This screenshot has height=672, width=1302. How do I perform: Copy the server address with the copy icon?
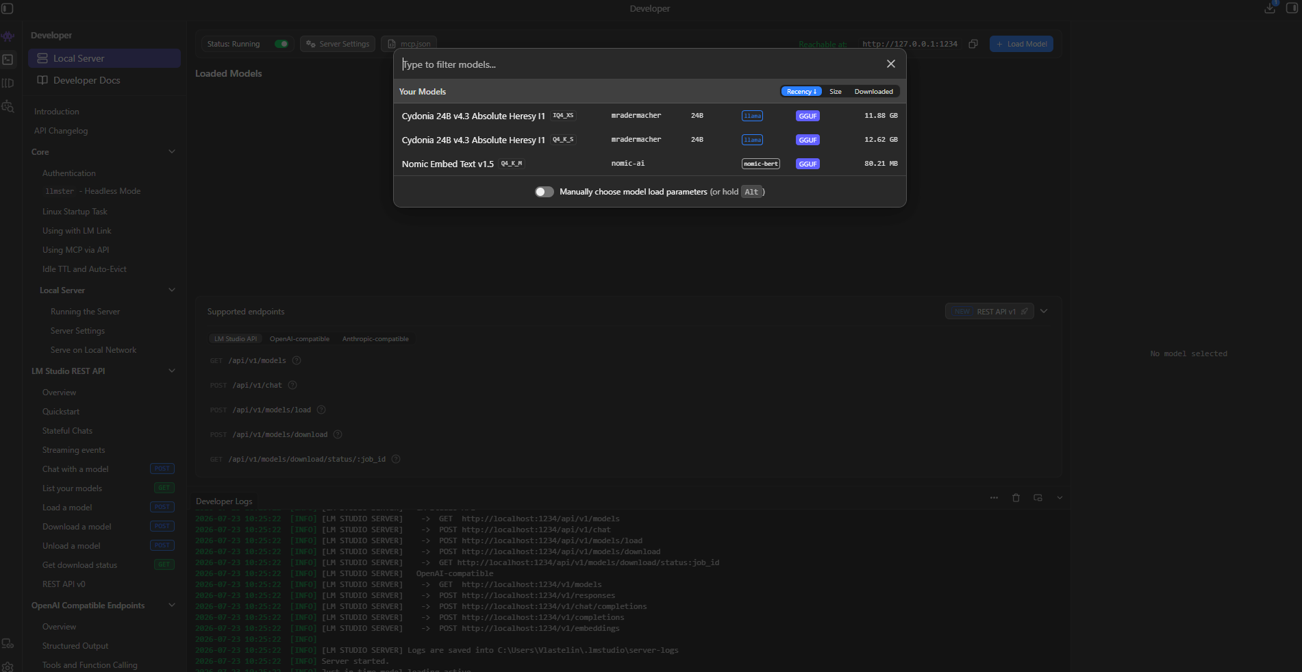(x=973, y=44)
